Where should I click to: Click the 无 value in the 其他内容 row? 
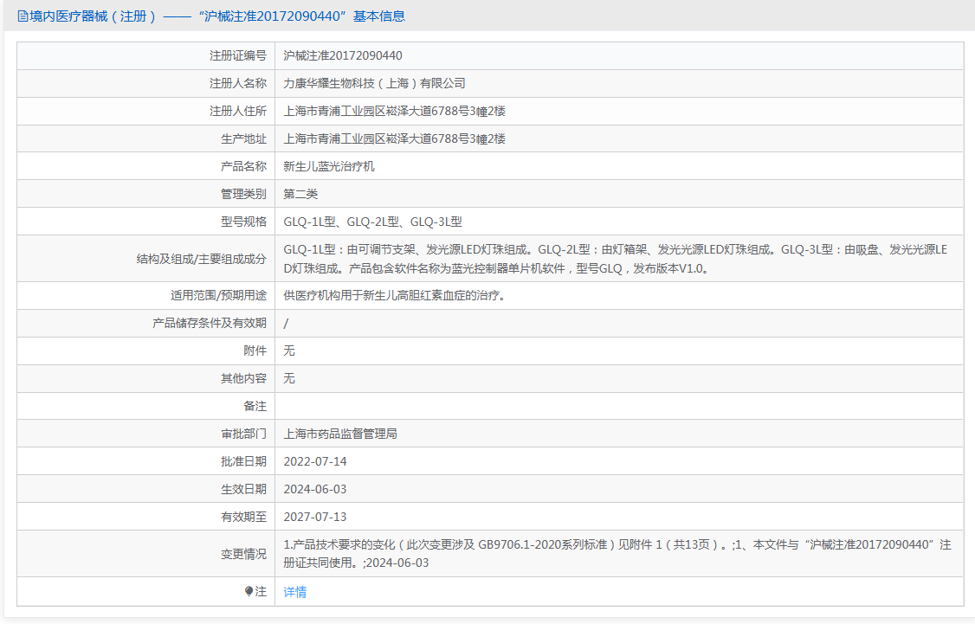289,378
